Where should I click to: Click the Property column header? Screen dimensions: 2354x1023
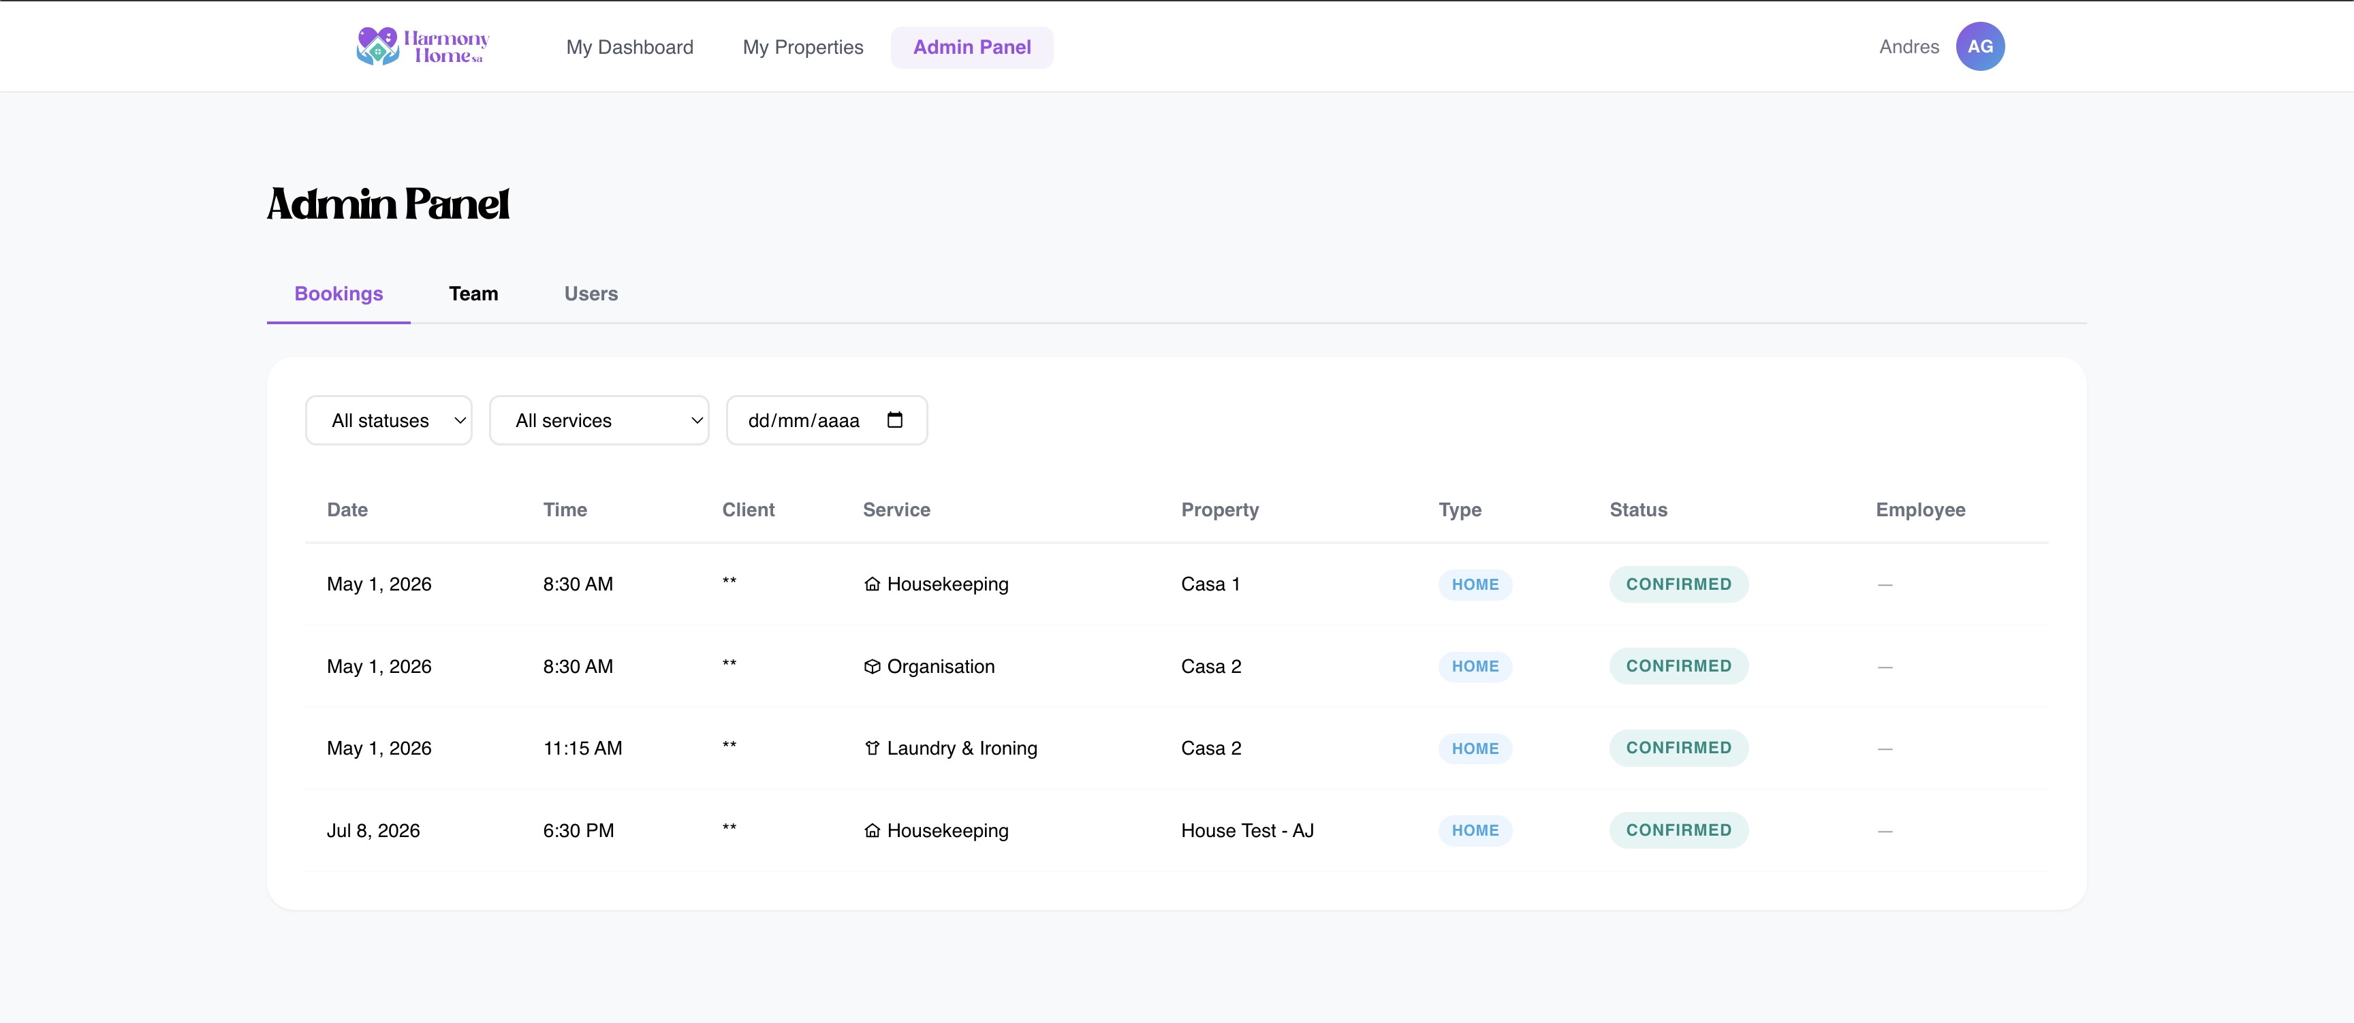point(1219,509)
